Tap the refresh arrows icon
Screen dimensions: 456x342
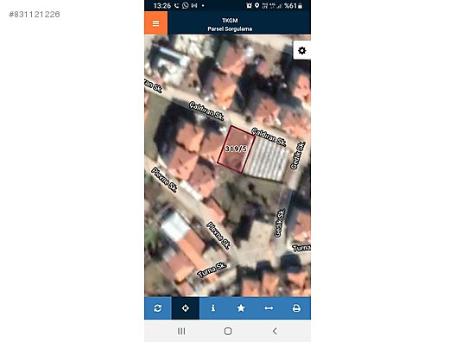tap(158, 308)
